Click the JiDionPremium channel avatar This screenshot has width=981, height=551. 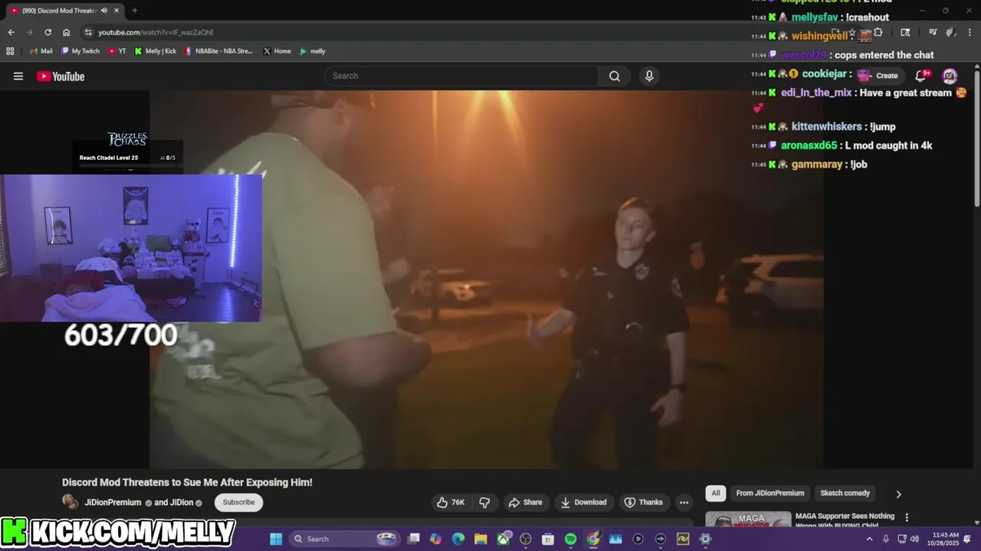70,502
